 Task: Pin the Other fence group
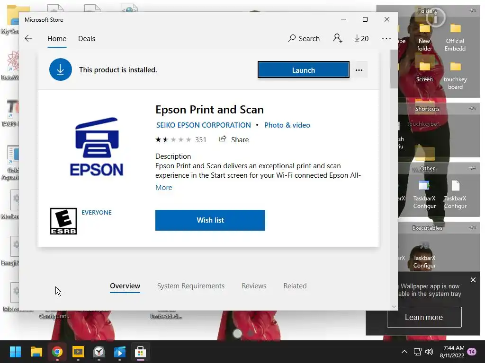point(472,168)
